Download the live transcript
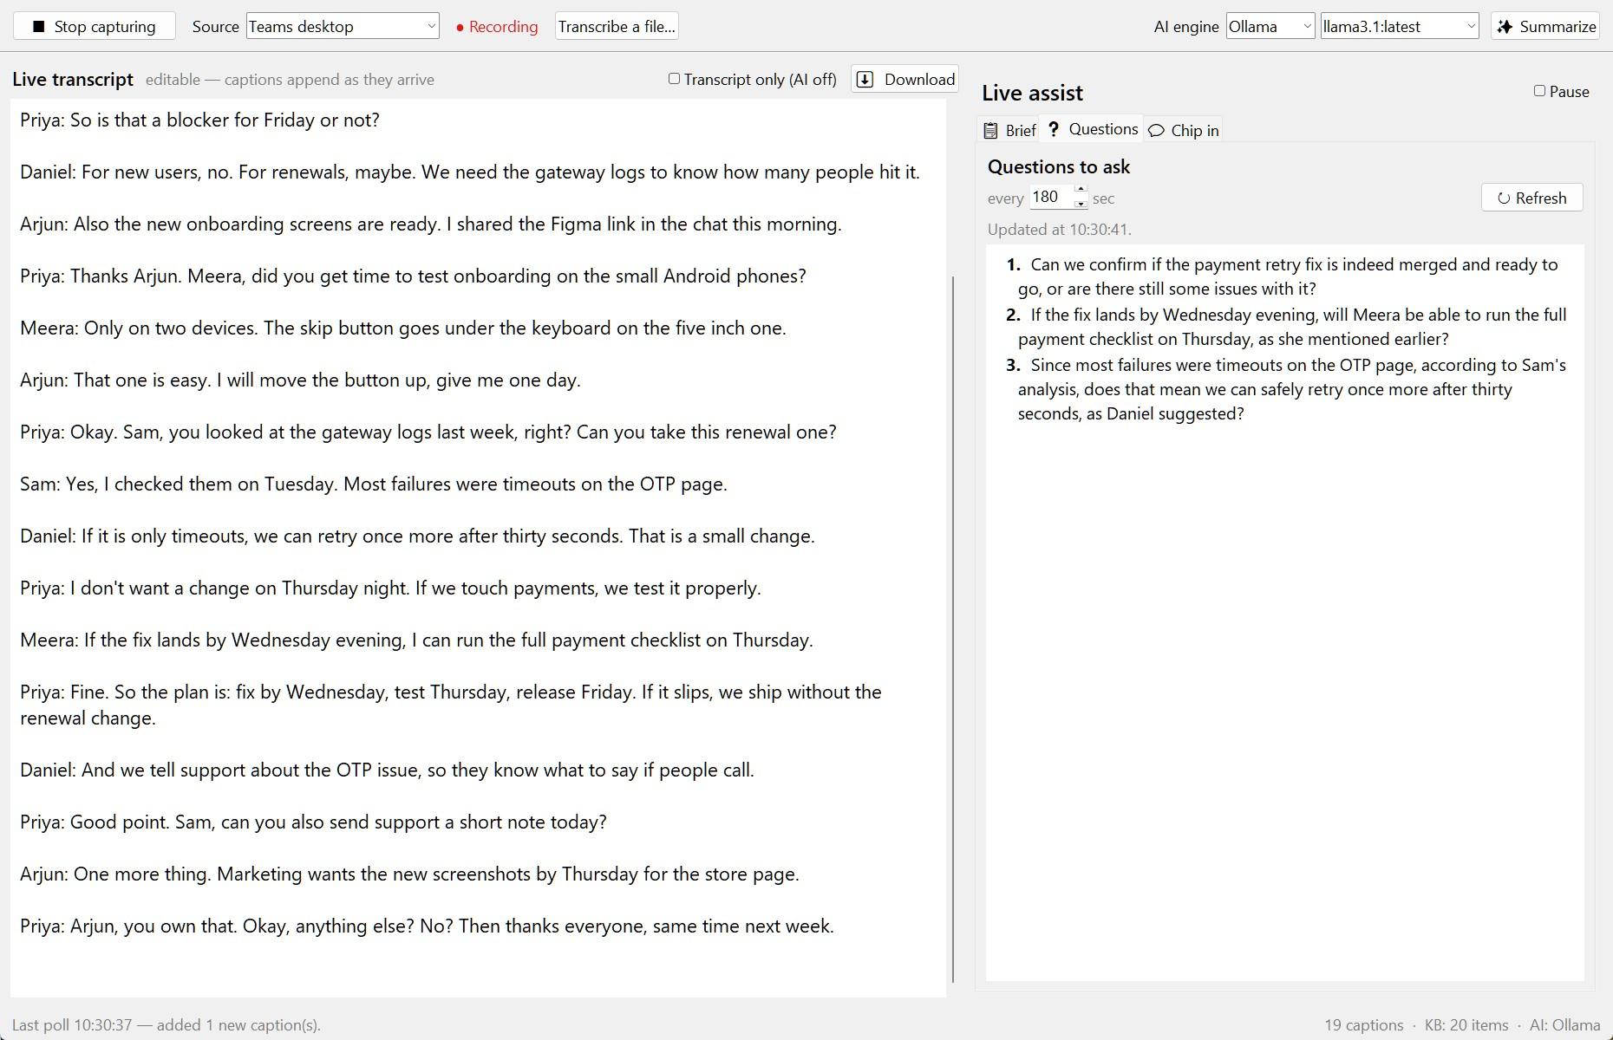The height and width of the screenshot is (1040, 1613). pos(904,79)
